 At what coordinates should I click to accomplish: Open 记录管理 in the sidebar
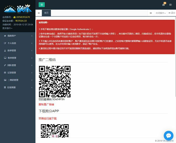pos(12,73)
